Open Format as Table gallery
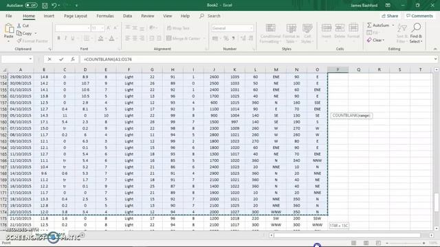 [x=291, y=34]
